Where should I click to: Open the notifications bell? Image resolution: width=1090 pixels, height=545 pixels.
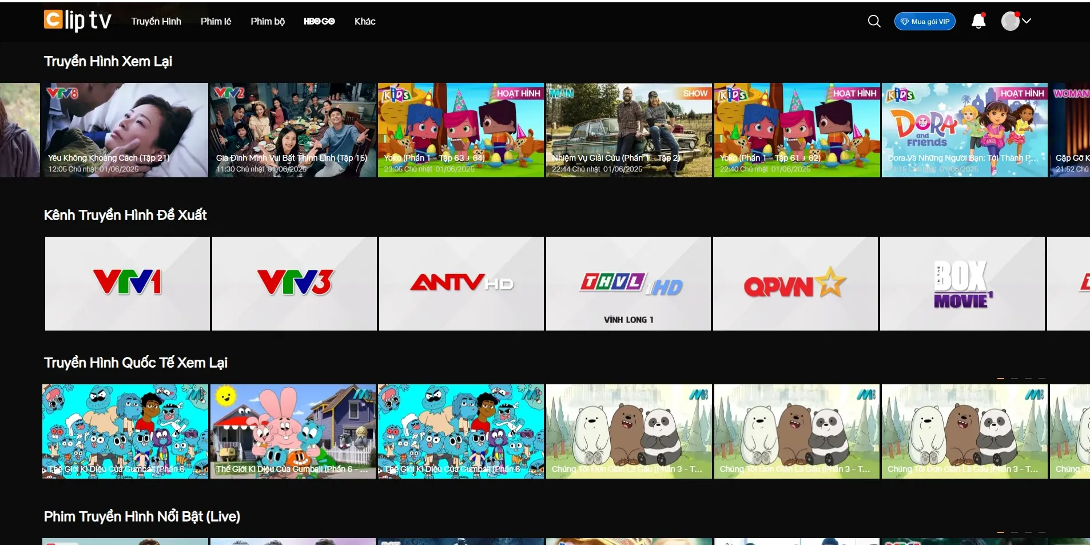[x=978, y=21]
